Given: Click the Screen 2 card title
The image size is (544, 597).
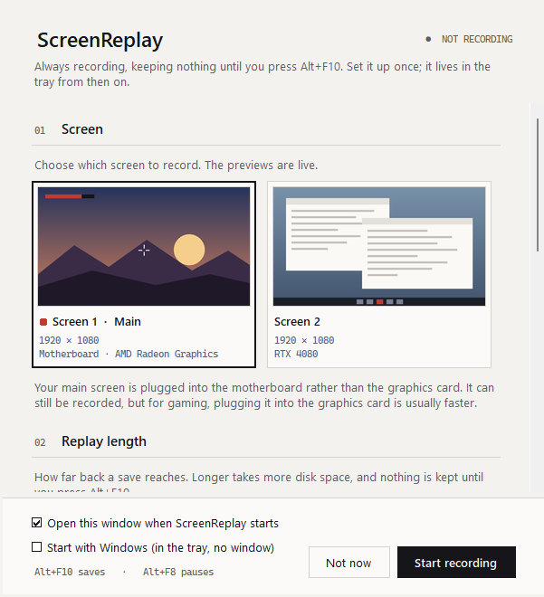Looking at the screenshot, I should pyautogui.click(x=297, y=322).
